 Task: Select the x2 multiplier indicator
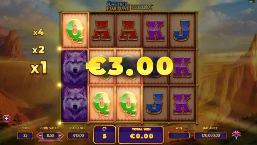[38, 50]
